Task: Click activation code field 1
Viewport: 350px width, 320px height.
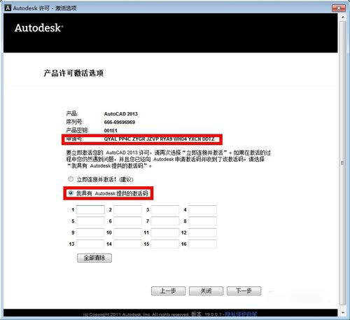Action: pos(90,209)
